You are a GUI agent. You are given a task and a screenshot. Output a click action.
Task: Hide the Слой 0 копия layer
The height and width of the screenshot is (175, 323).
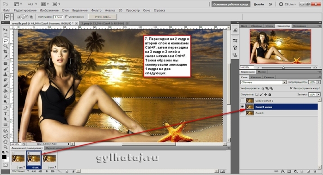(243, 107)
